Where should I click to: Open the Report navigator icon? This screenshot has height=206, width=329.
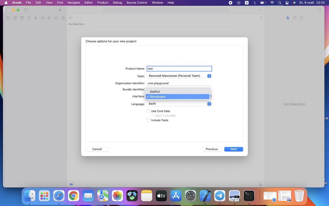[63, 18]
